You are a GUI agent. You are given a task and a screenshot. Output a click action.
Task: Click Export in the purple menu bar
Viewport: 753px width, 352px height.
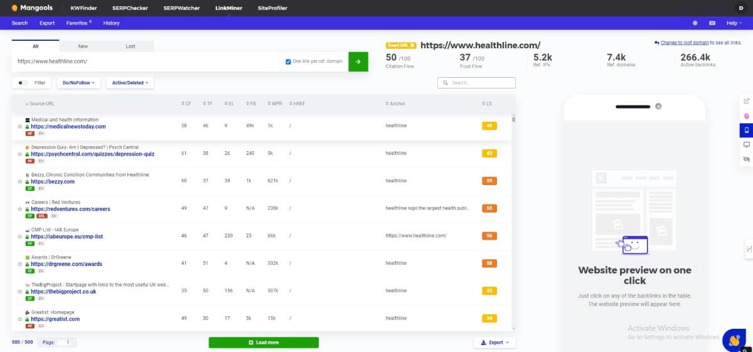[x=47, y=23]
